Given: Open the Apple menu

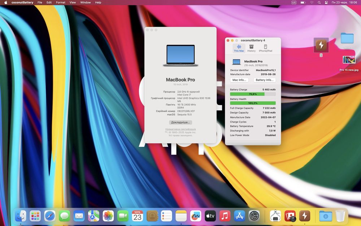Looking at the screenshot, I should tap(6, 3).
